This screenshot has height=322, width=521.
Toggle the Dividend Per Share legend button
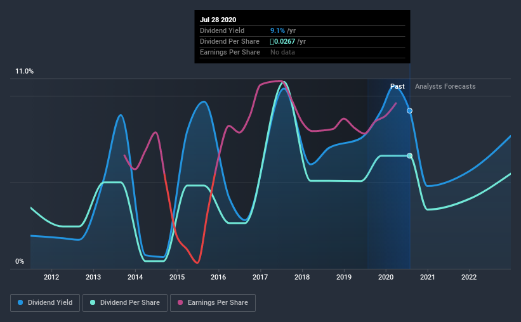click(125, 303)
